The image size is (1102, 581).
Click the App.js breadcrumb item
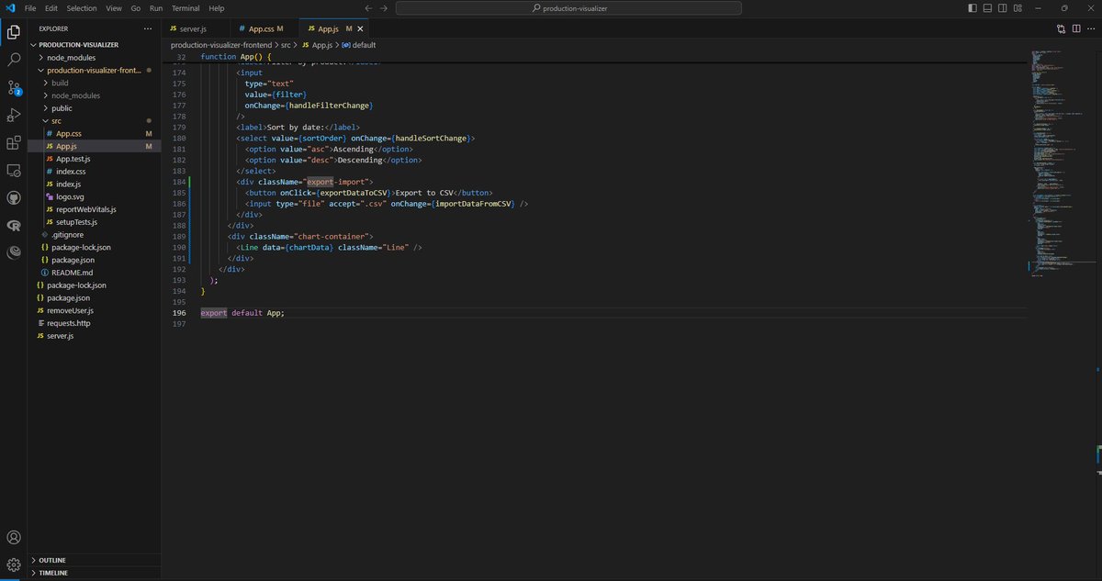click(x=323, y=44)
